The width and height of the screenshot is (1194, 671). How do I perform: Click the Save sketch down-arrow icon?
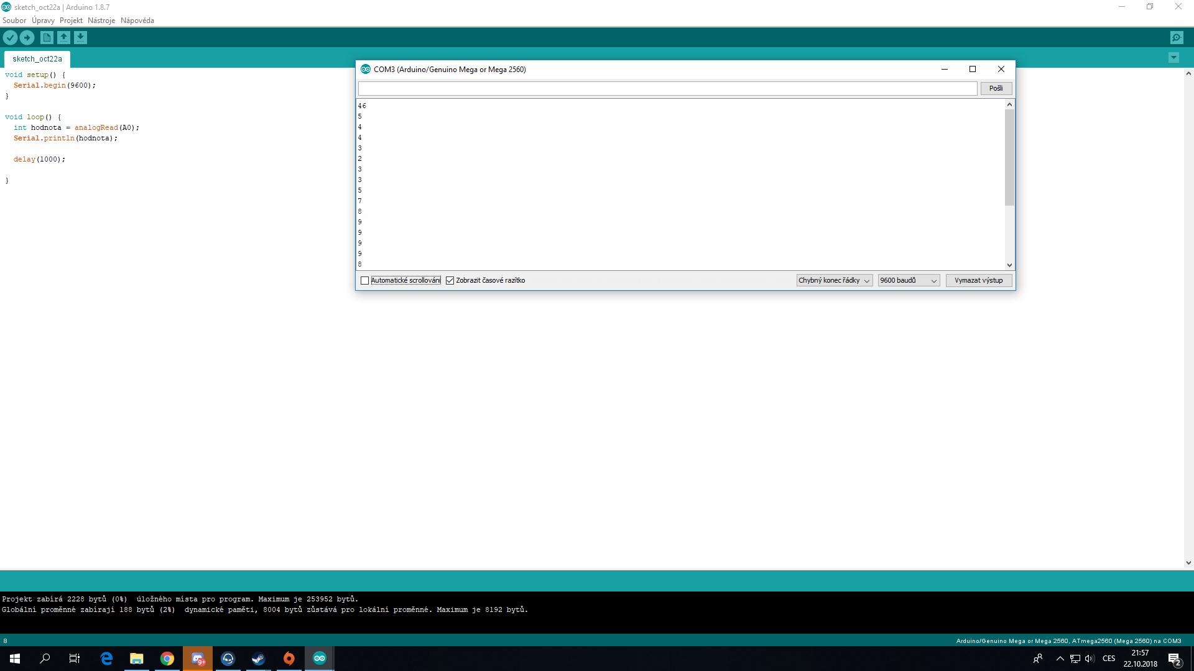(x=80, y=38)
